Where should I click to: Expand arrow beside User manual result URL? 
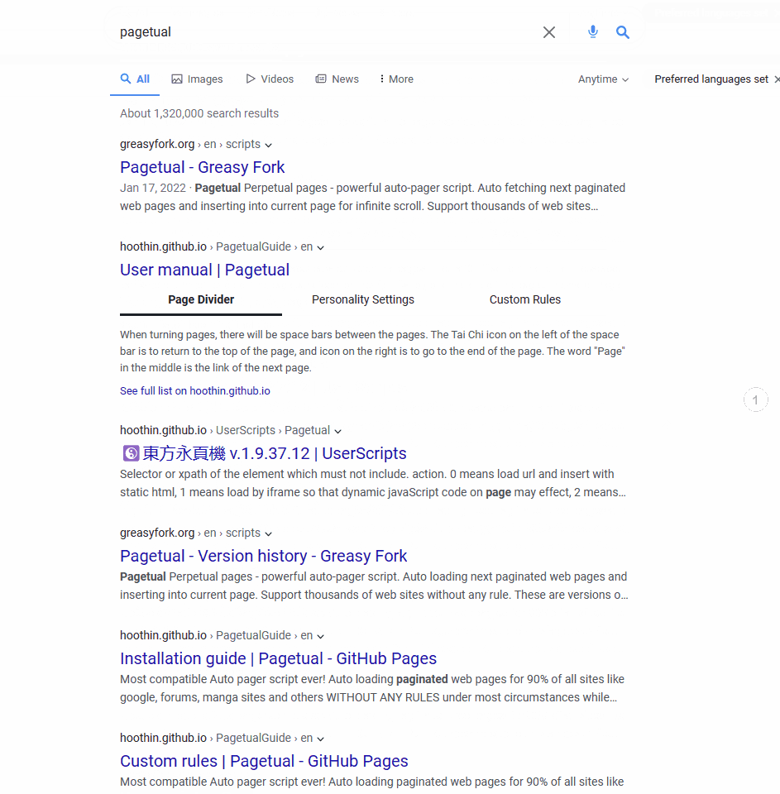point(321,248)
